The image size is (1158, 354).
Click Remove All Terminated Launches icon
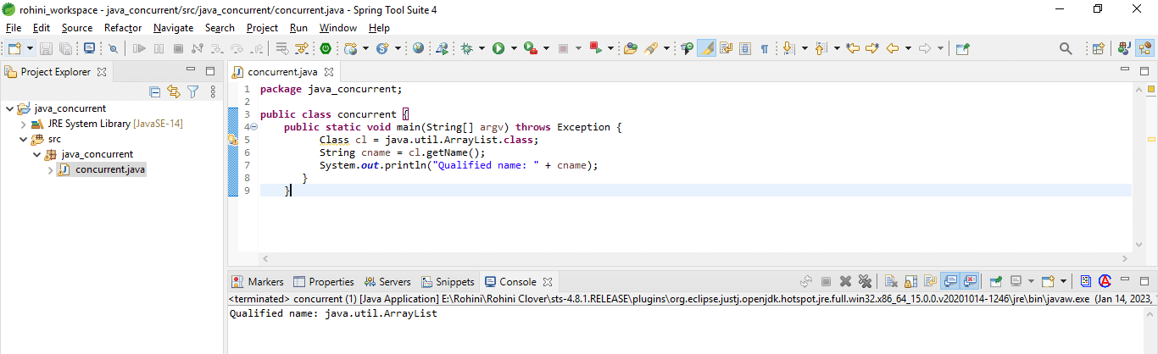click(x=865, y=281)
